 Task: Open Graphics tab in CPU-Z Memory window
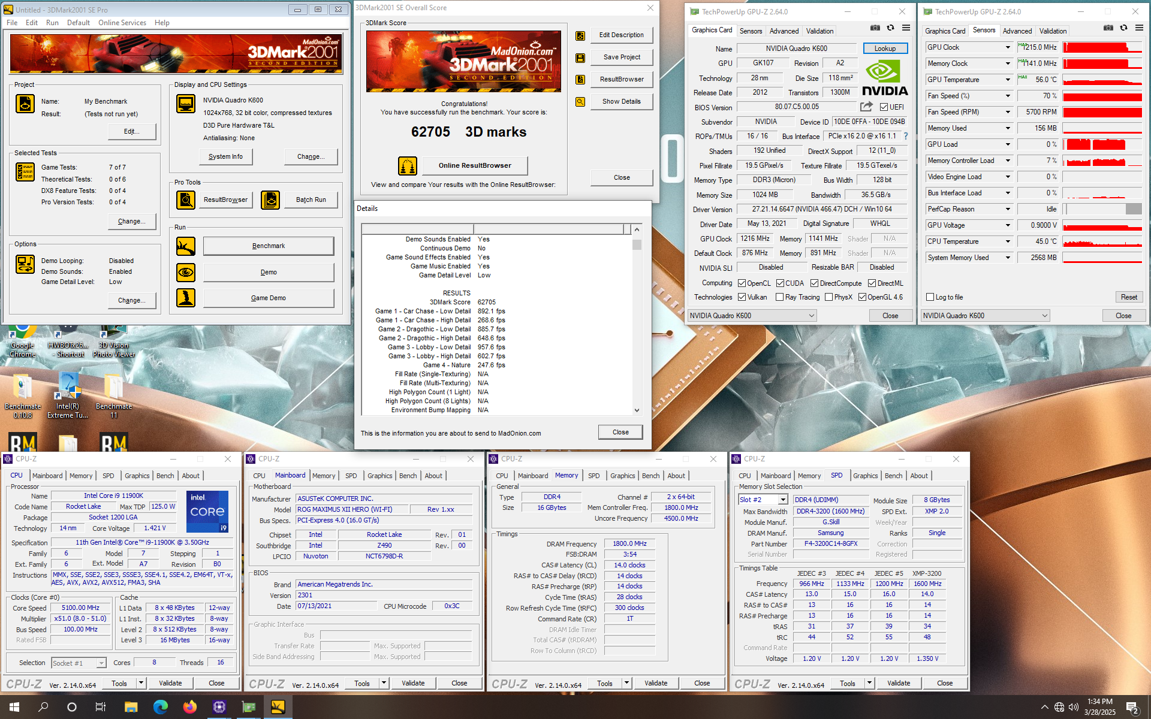click(622, 476)
